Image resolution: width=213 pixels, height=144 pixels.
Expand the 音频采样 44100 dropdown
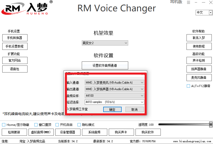pyautogui.click(x=114, y=95)
